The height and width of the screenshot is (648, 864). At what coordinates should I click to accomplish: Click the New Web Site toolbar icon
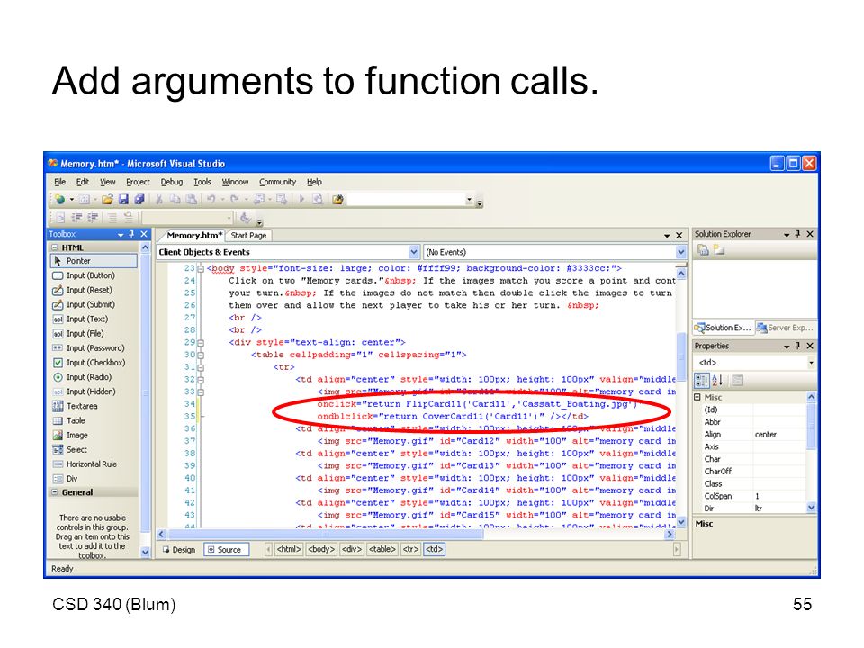(x=59, y=200)
